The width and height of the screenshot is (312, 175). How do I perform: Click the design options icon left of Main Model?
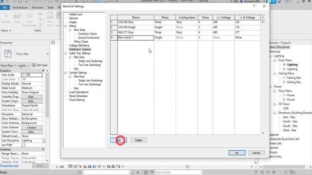[x=152, y=172]
